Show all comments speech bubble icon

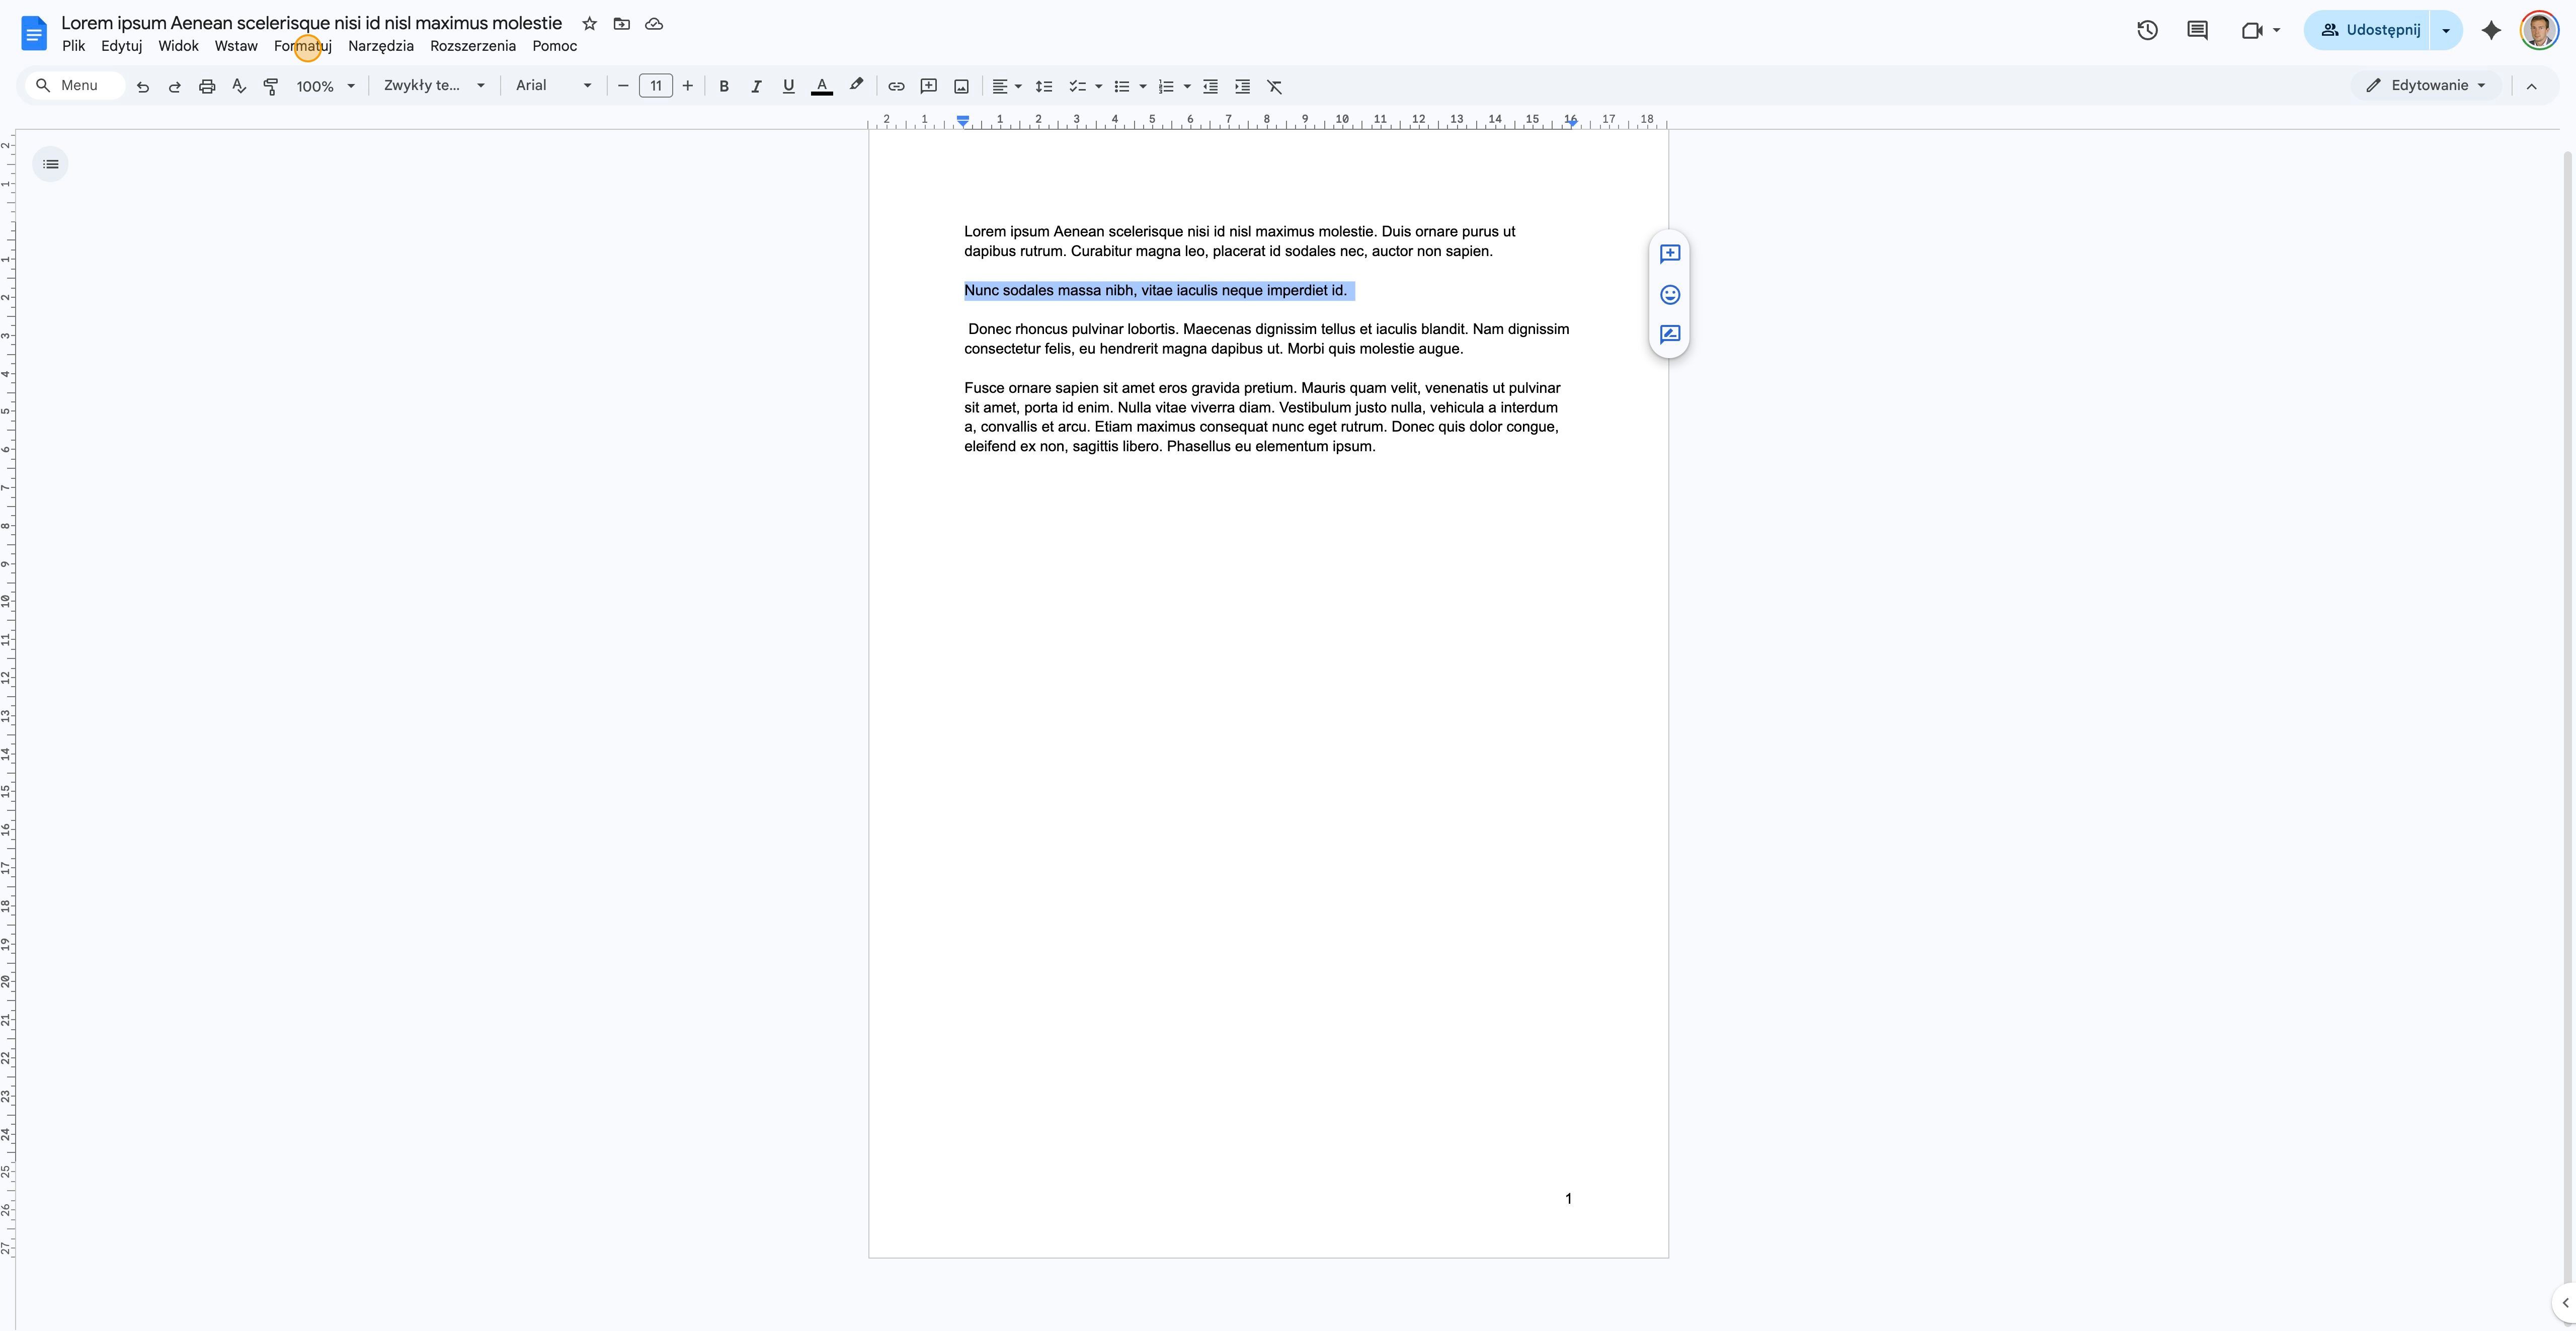click(x=2197, y=30)
